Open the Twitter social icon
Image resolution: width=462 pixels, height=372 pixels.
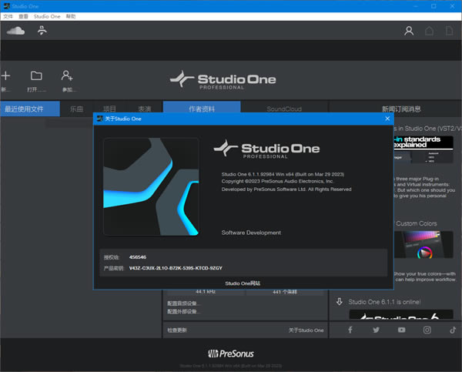(376, 330)
